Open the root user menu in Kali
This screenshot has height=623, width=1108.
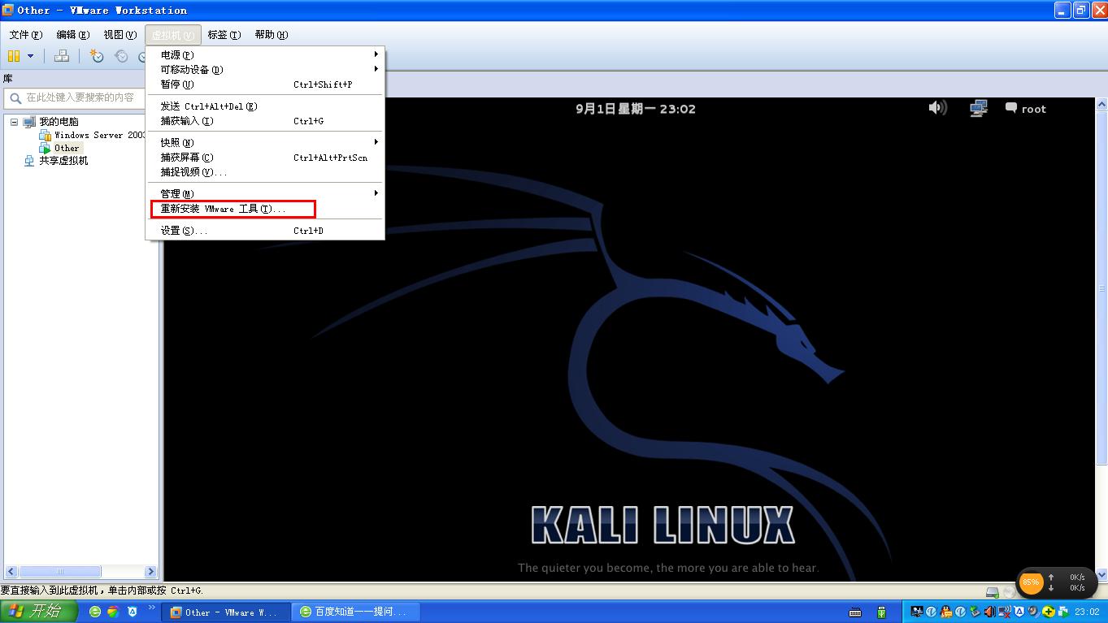point(1034,109)
